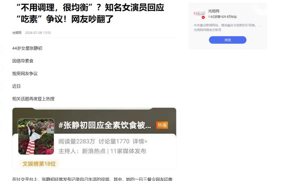The height and width of the screenshot is (181, 283).
Task: Open 光明网 account name in sidebar
Action: 214,11
